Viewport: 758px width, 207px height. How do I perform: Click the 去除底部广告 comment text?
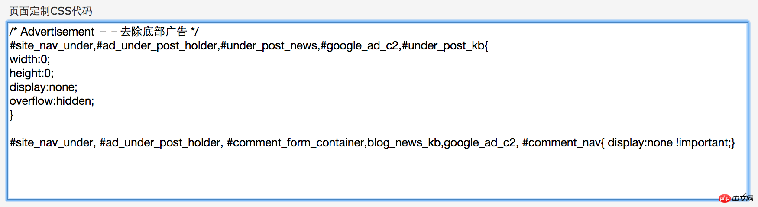(x=154, y=32)
